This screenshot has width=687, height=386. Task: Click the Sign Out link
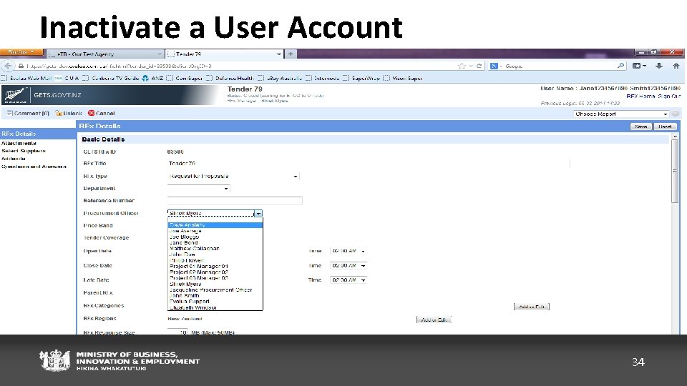669,96
